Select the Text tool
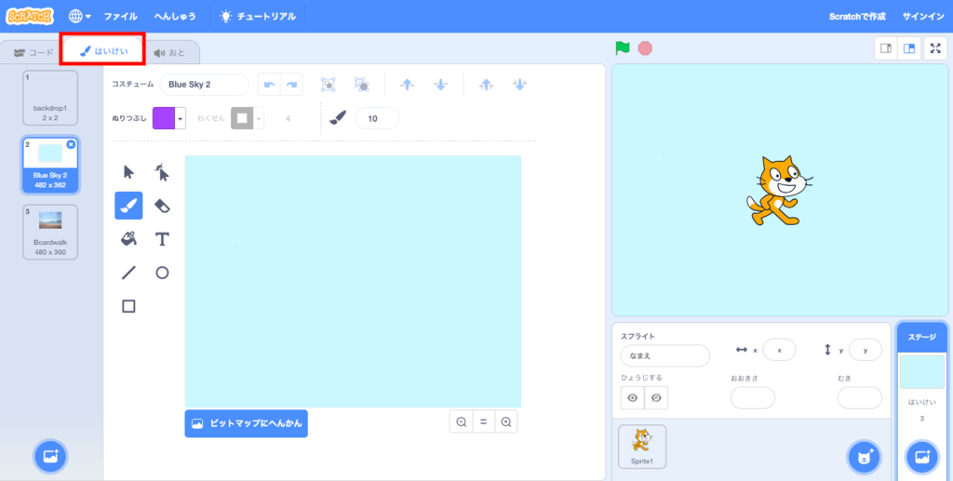 click(x=162, y=239)
